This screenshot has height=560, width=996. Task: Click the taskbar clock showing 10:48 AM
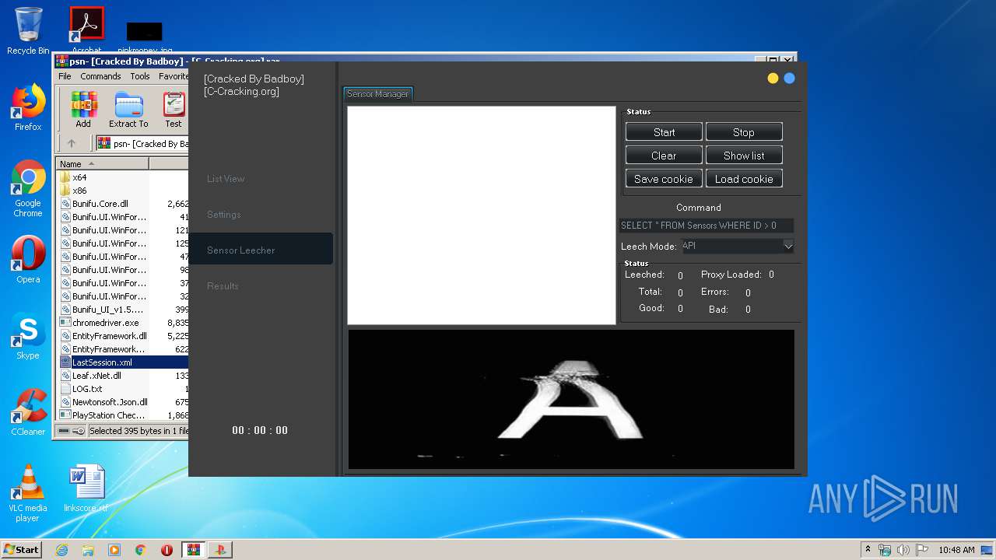pos(956,550)
